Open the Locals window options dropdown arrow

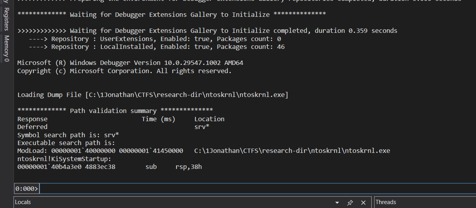click(x=337, y=203)
